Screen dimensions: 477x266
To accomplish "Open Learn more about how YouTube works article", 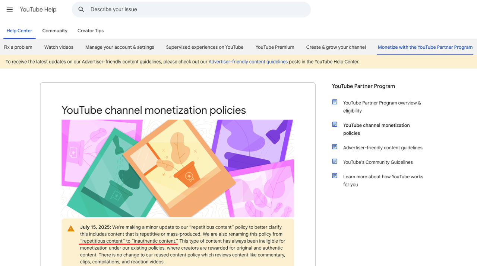I will (383, 181).
